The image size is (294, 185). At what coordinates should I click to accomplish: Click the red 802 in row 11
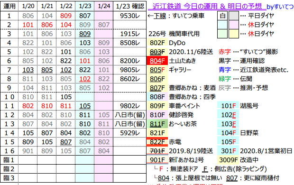(28, 106)
